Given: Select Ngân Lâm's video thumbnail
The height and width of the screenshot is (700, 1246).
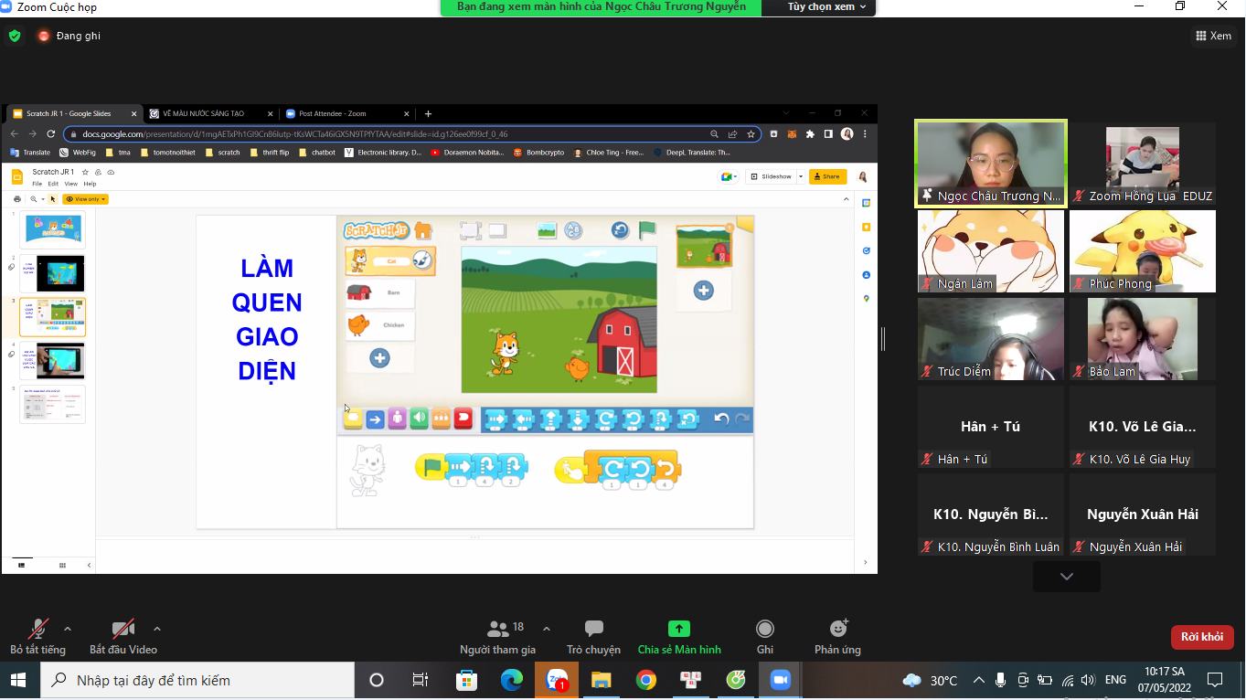Looking at the screenshot, I should point(990,251).
